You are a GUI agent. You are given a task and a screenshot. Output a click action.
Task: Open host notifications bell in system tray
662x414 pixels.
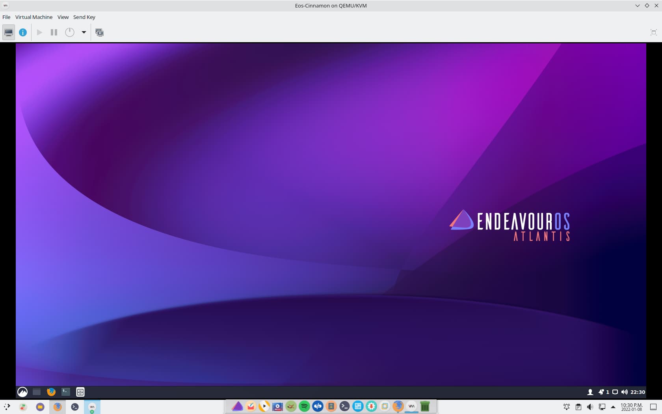(567, 407)
